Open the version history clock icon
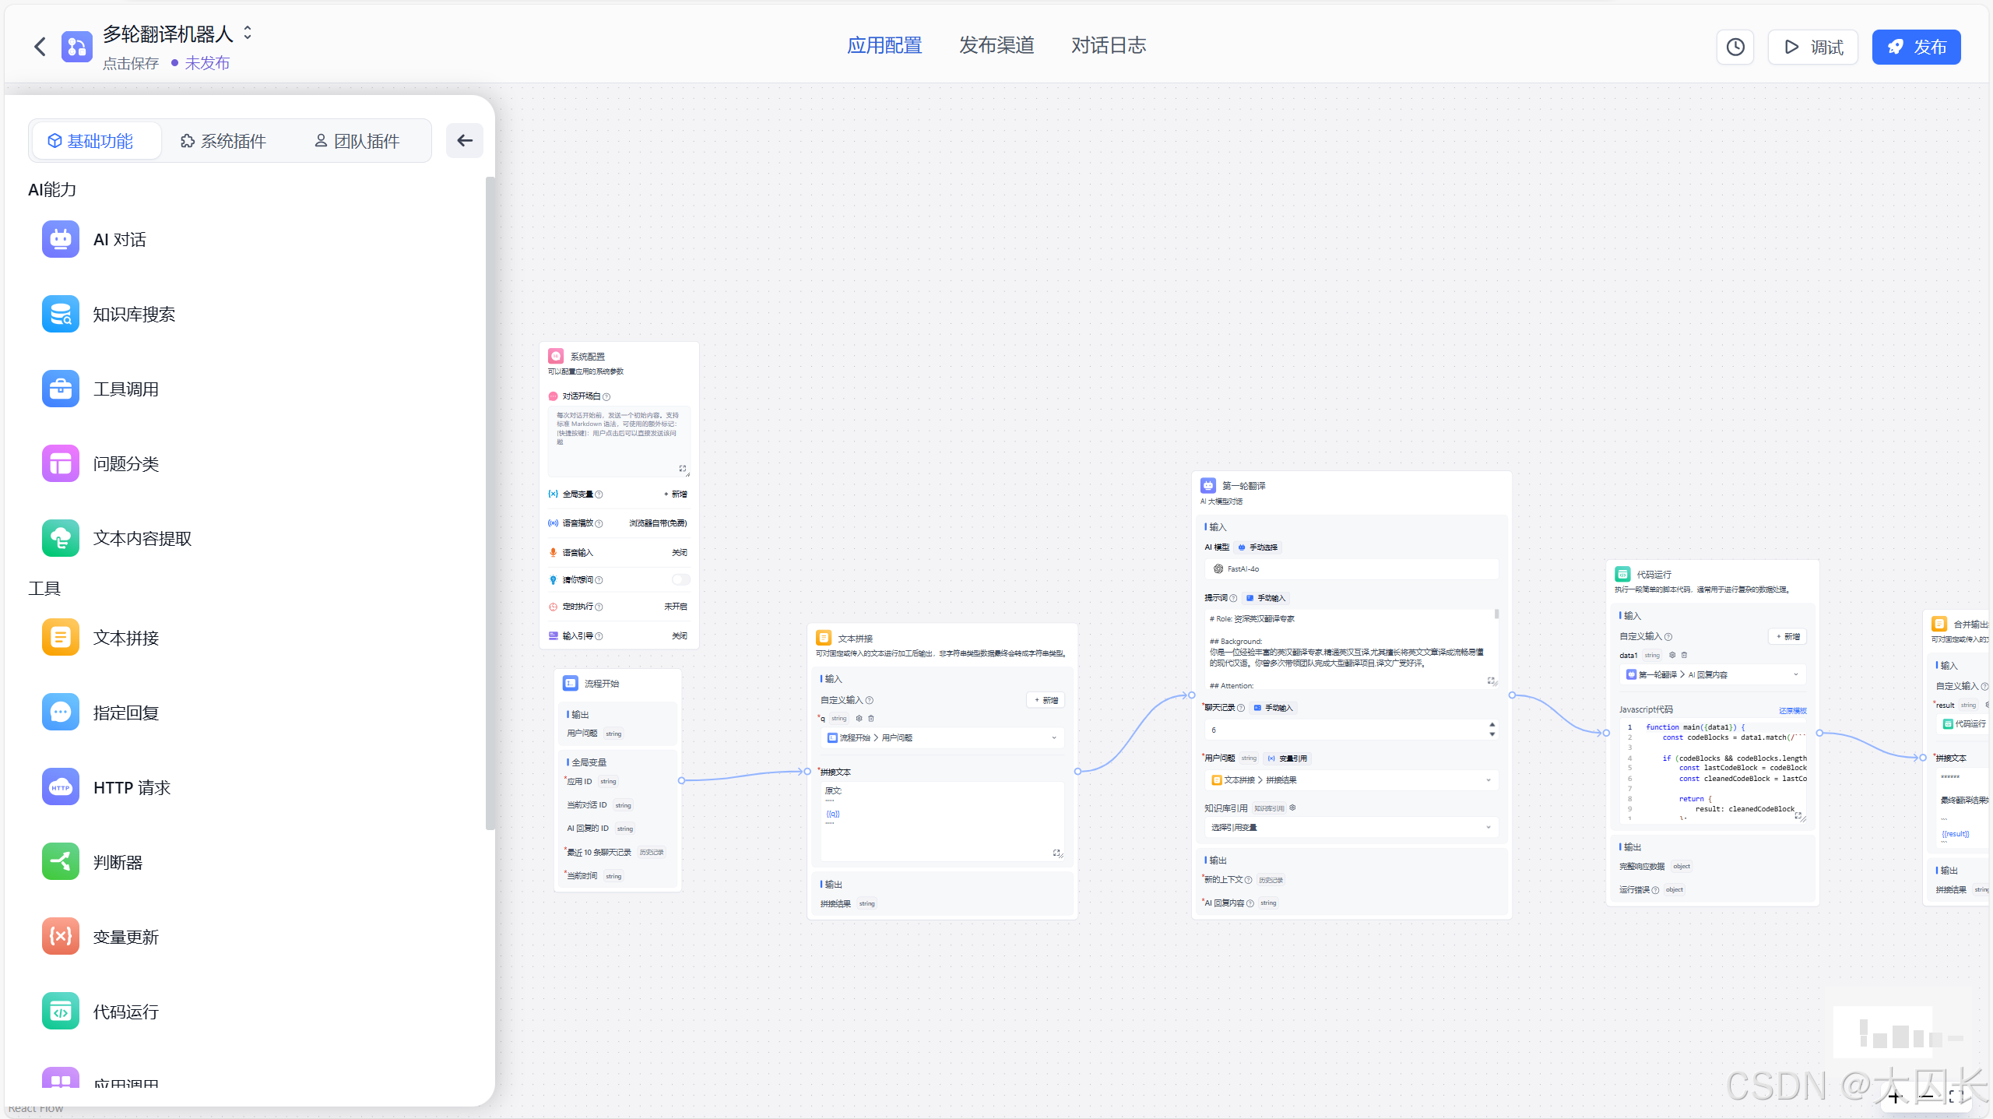The height and width of the screenshot is (1119, 1993). point(1735,47)
